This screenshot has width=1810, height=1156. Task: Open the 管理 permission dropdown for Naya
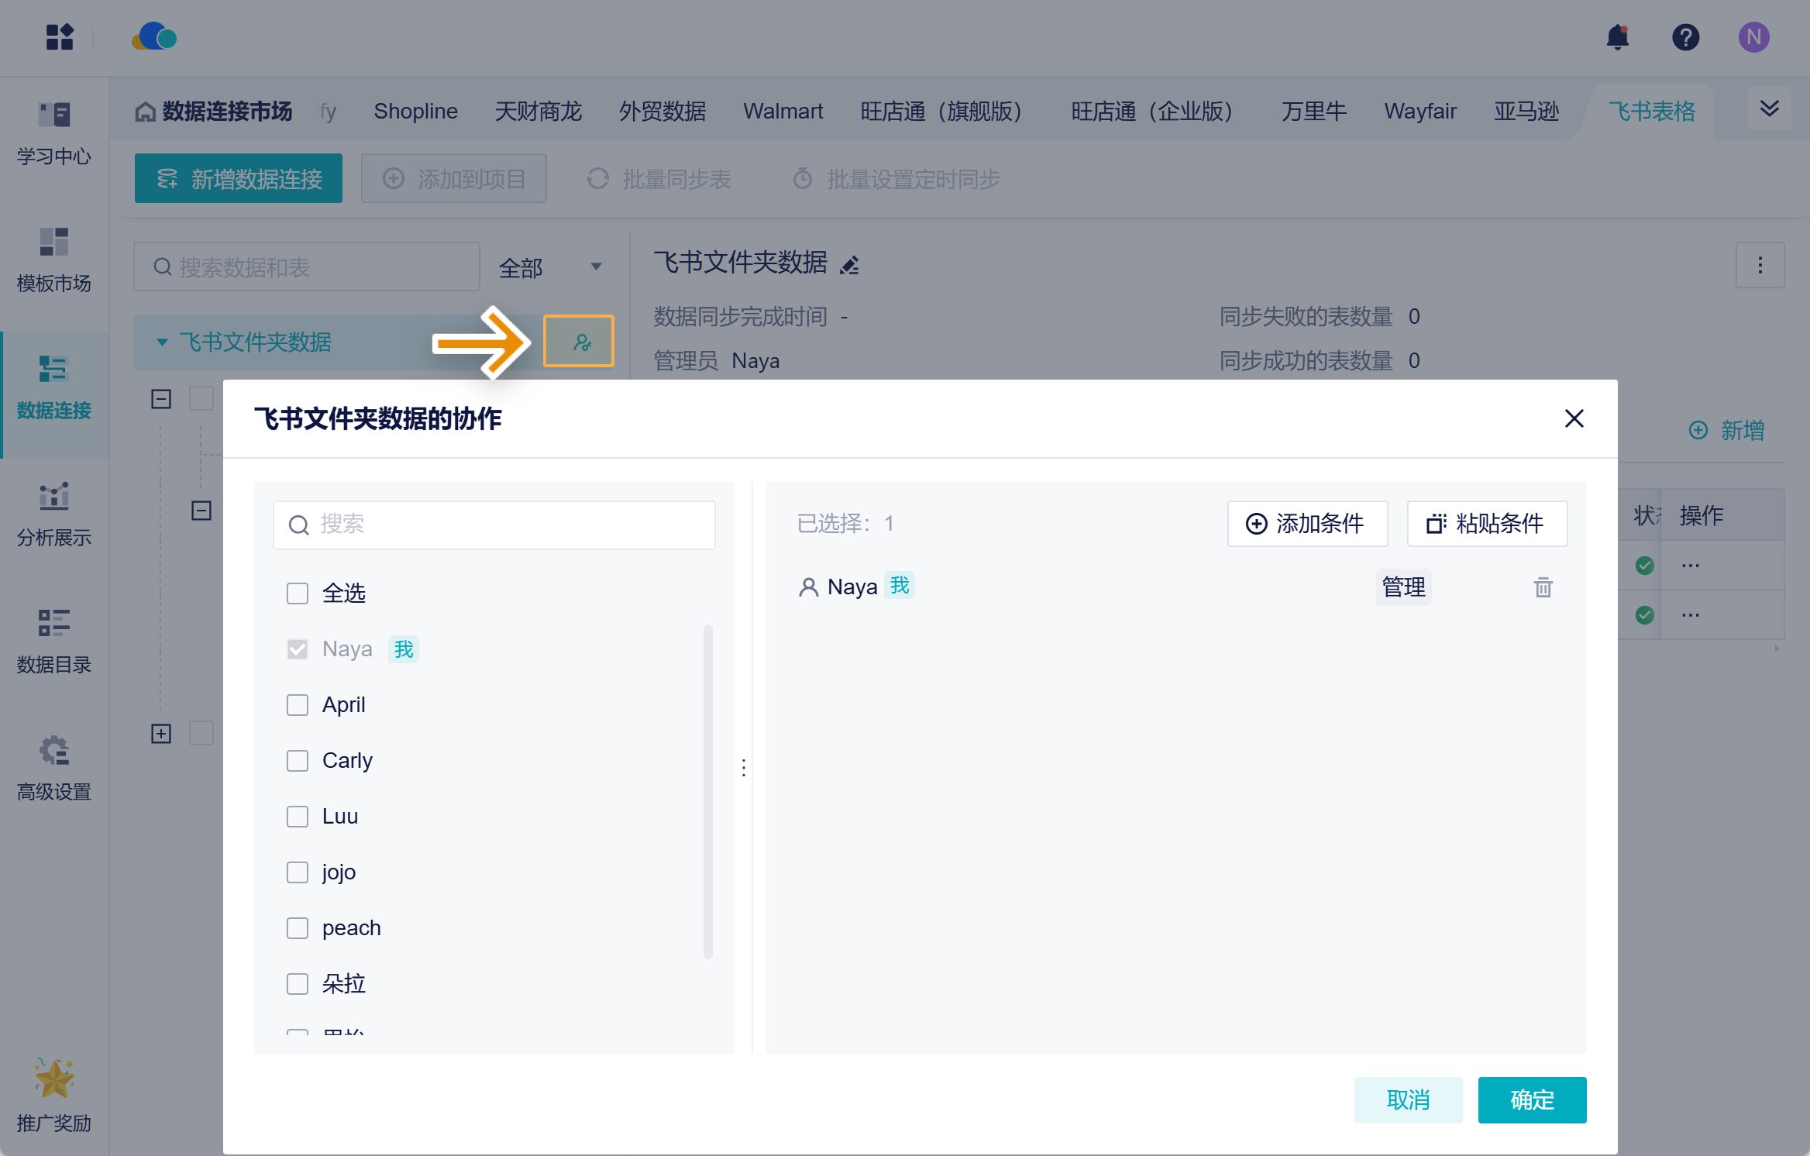pyautogui.click(x=1403, y=587)
